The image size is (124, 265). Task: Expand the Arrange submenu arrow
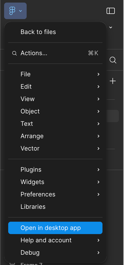click(98, 136)
